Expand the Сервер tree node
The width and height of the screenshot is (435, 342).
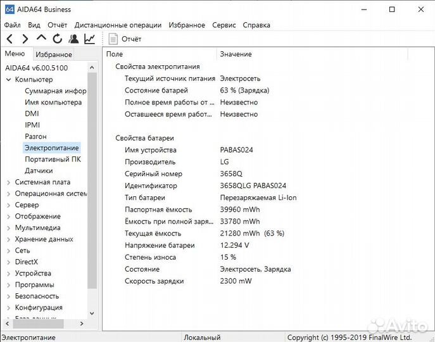click(x=9, y=205)
